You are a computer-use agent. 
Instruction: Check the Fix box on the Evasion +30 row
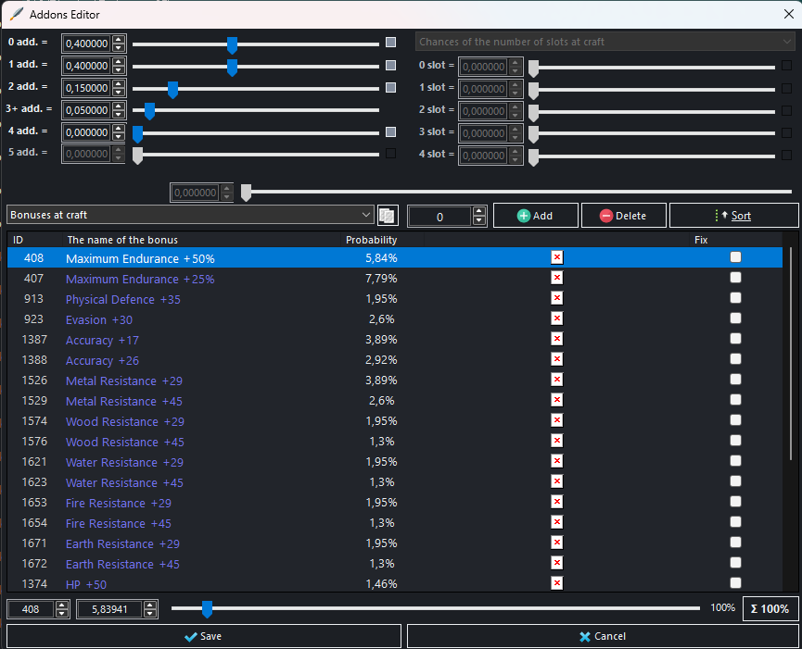(x=735, y=318)
